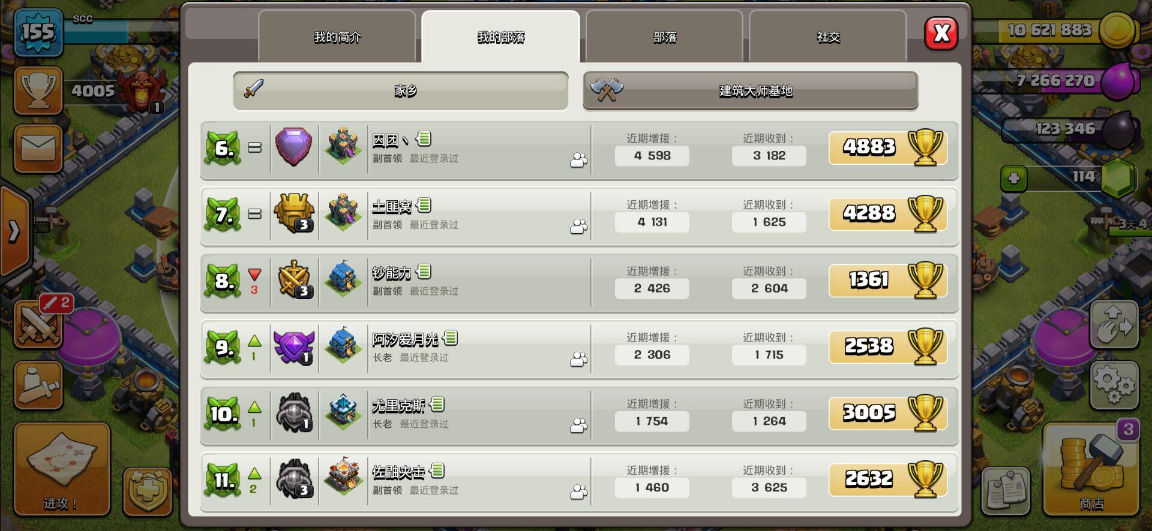Open the friend icon on 阿汐爱月光 row
This screenshot has height=531, width=1152.
[578, 359]
